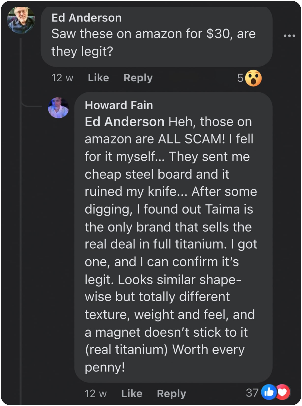Open the bold Ed Anderson mention

pyautogui.click(x=124, y=122)
